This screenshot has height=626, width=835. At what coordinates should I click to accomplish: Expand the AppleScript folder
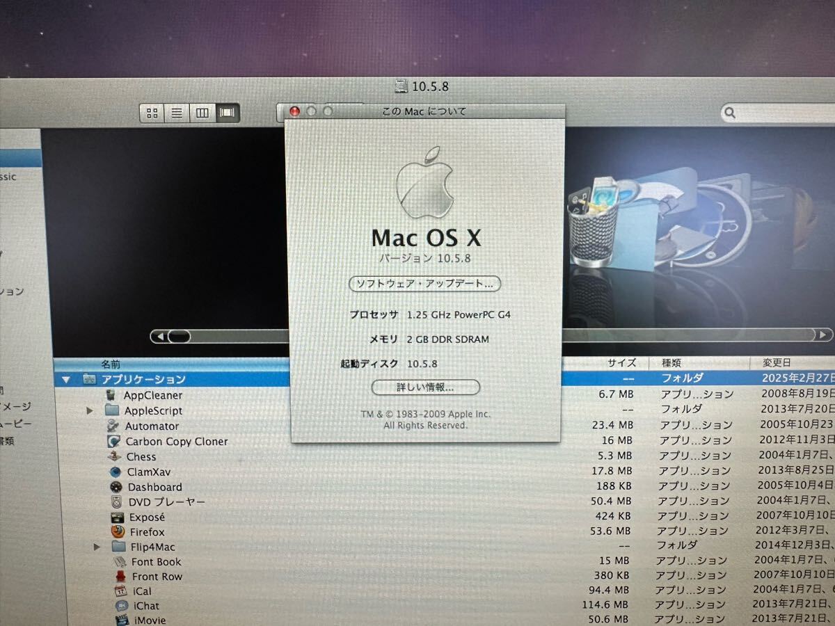pos(90,410)
